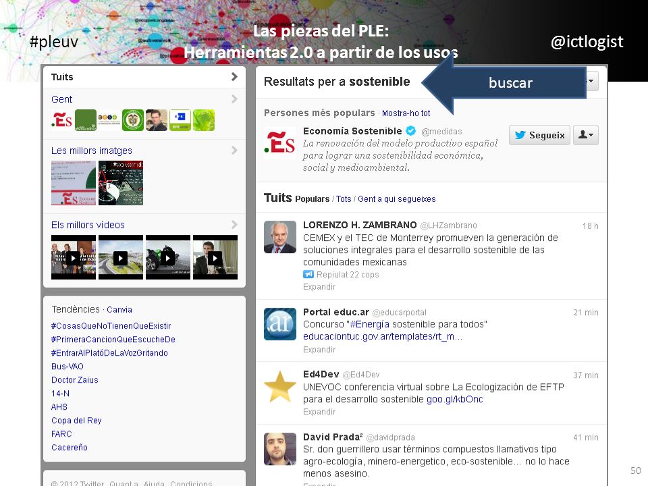Open the 14-N trend

point(60,394)
